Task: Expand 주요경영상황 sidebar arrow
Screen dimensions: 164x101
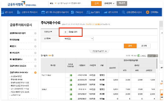Action: pyautogui.click(x=35, y=40)
